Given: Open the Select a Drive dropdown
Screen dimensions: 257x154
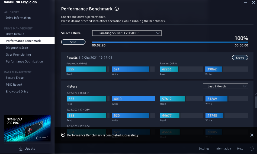Looking at the screenshot, I should [x=127, y=33].
